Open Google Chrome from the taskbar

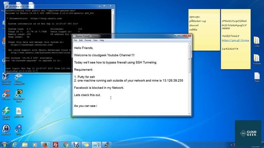click(x=66, y=144)
